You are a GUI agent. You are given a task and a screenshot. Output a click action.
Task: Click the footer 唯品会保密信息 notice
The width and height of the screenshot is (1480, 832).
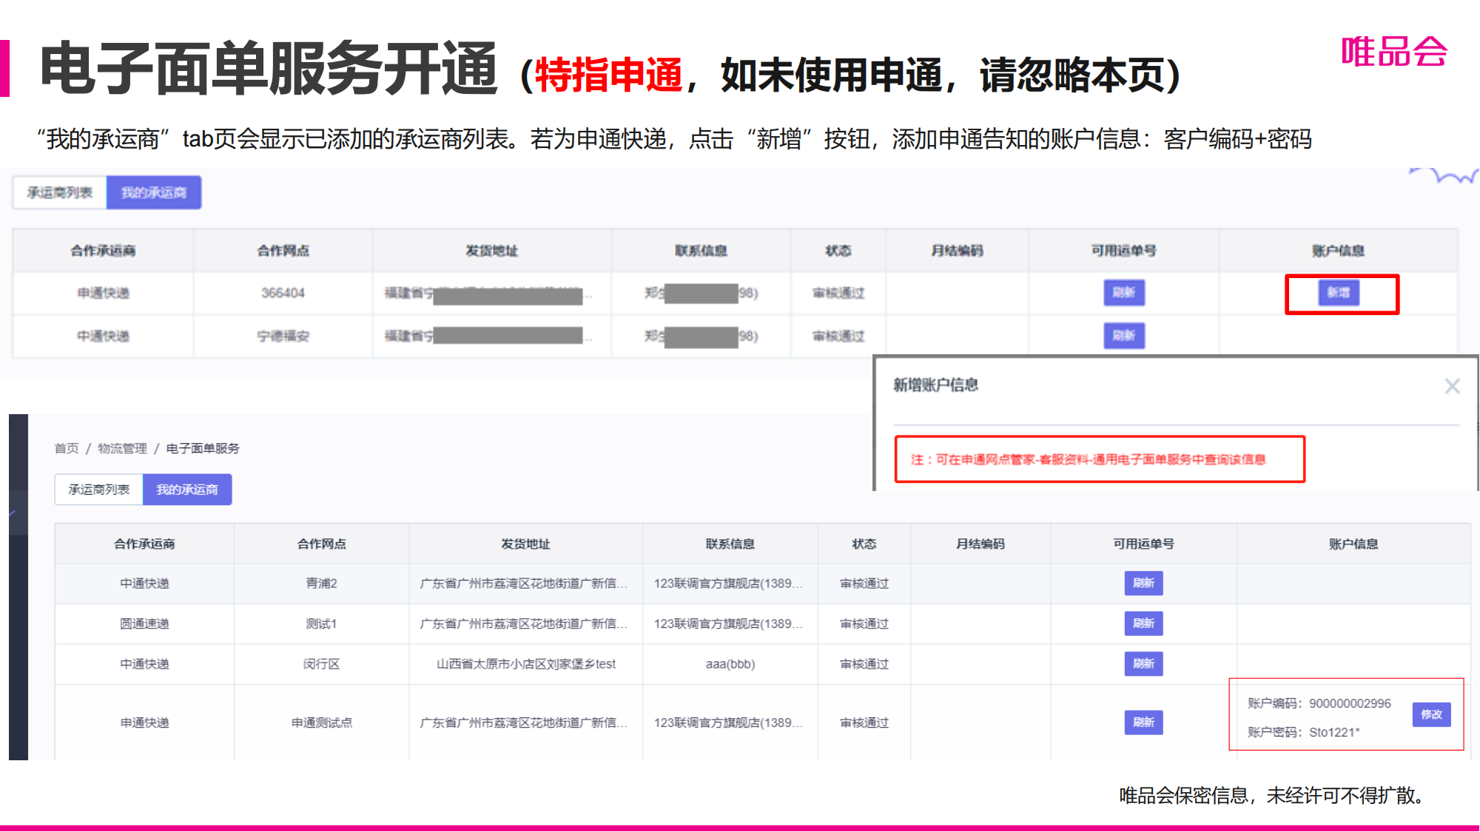1271,796
